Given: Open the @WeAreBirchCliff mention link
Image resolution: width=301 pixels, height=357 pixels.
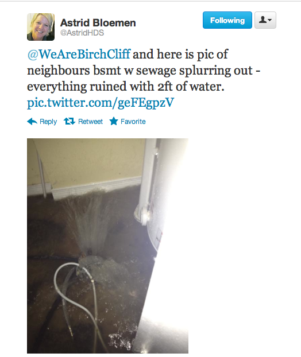Looking at the screenshot, I should tap(79, 54).
